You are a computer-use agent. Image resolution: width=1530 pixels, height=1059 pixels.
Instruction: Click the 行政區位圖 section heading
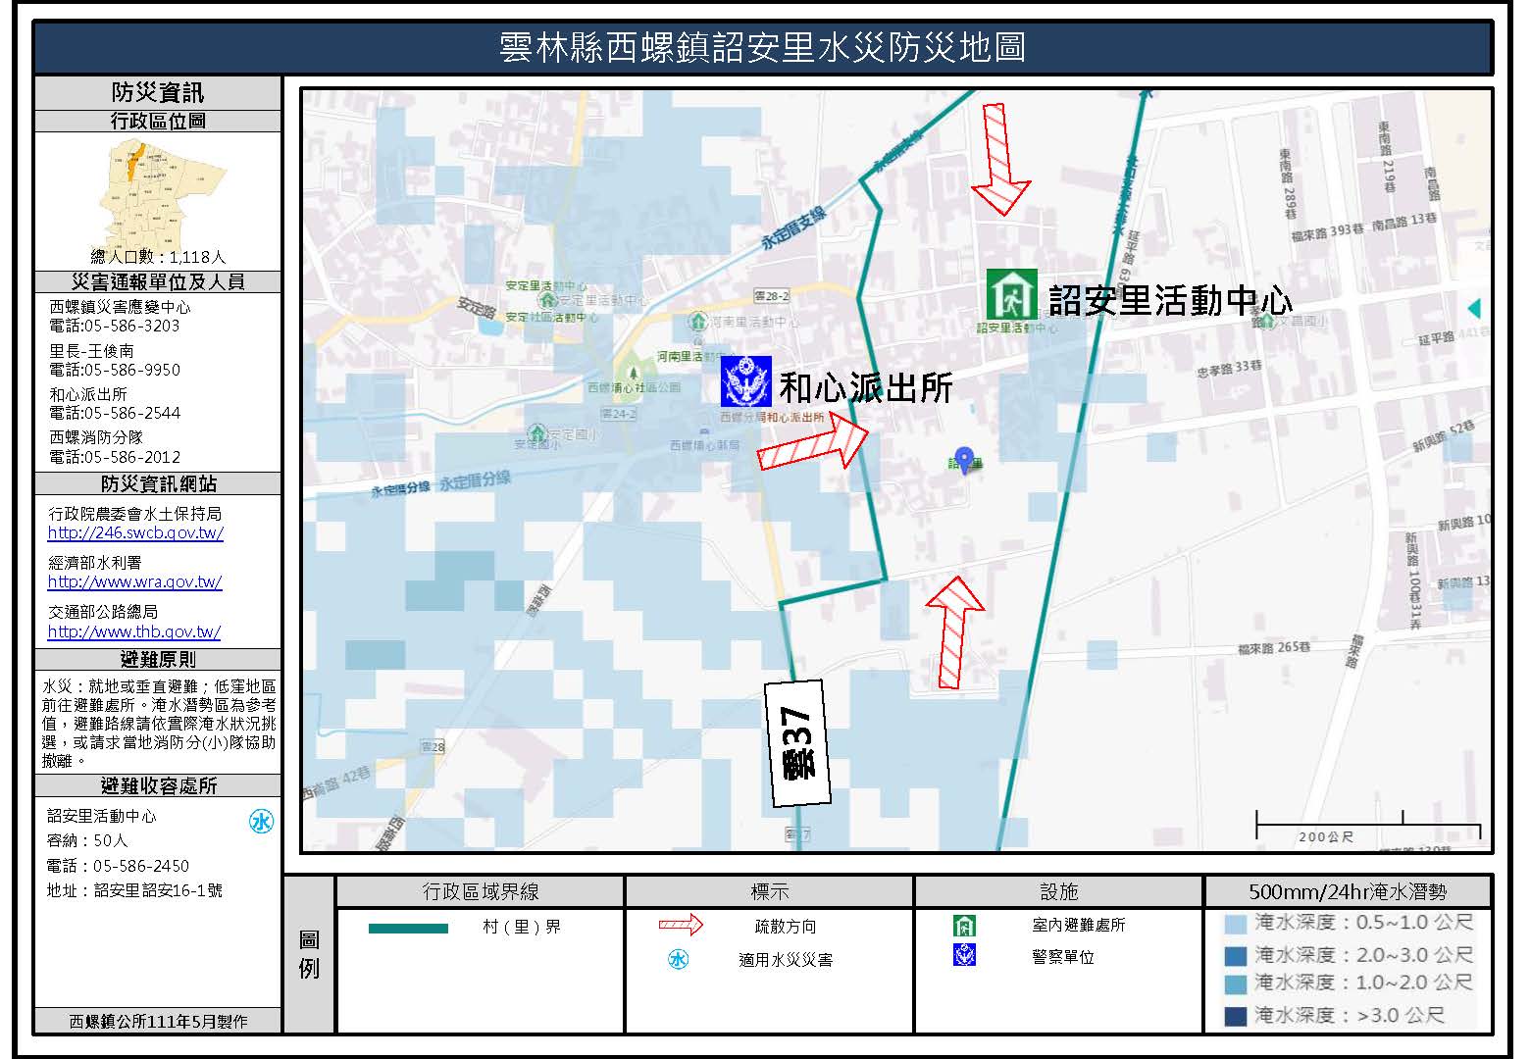(158, 121)
